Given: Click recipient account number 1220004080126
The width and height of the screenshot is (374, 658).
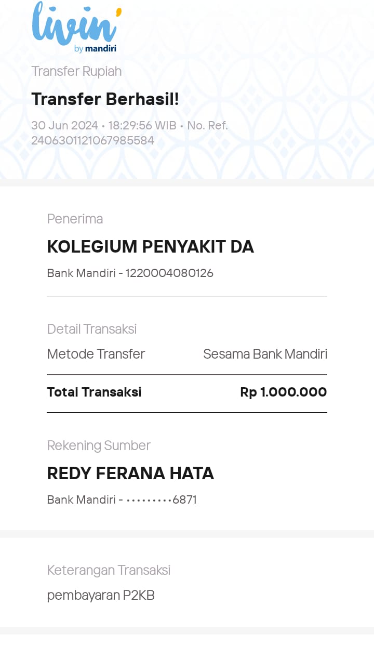Looking at the screenshot, I should (169, 273).
